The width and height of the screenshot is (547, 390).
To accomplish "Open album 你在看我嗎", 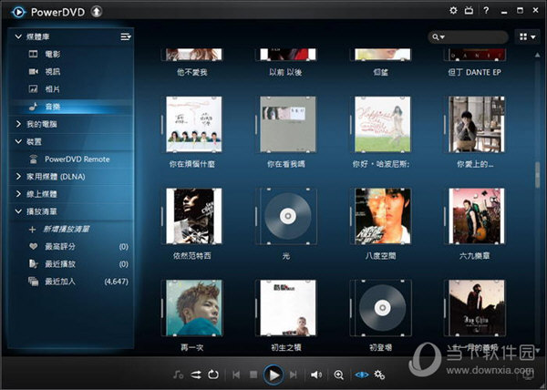I will (x=287, y=124).
